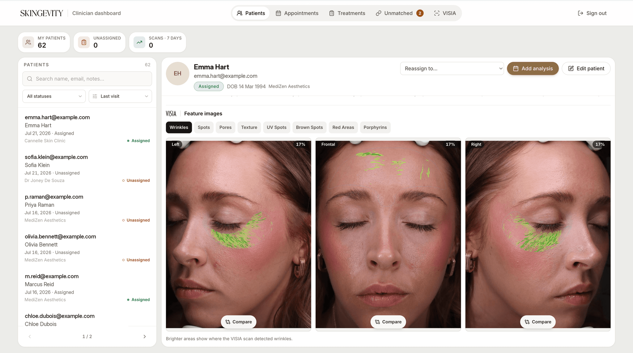
Task: Go to the next patients page
Action: [145, 336]
